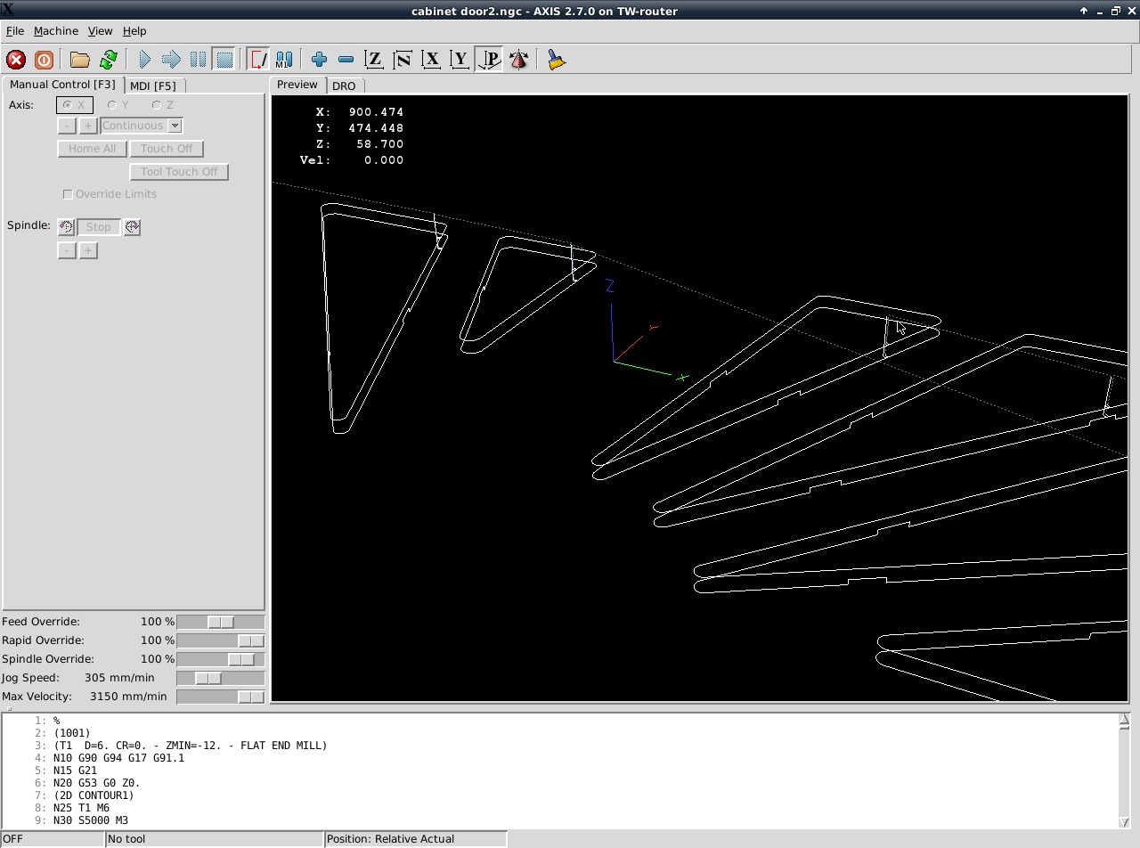Toggle the Emergency Stop button
Screen dimensions: 1140x848
16,60
